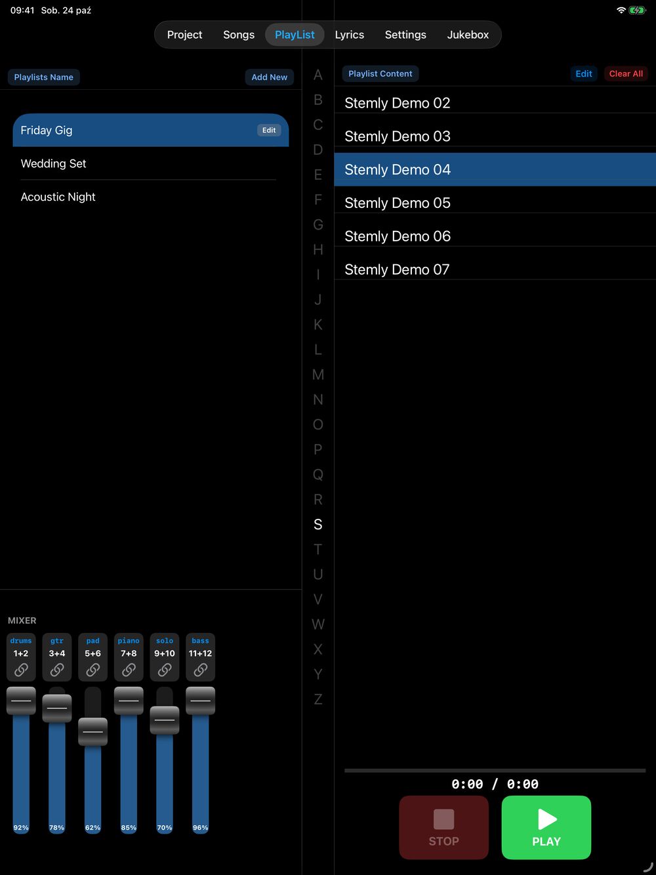656x875 pixels.
Task: Jump to letter A in the index
Action: pos(318,75)
